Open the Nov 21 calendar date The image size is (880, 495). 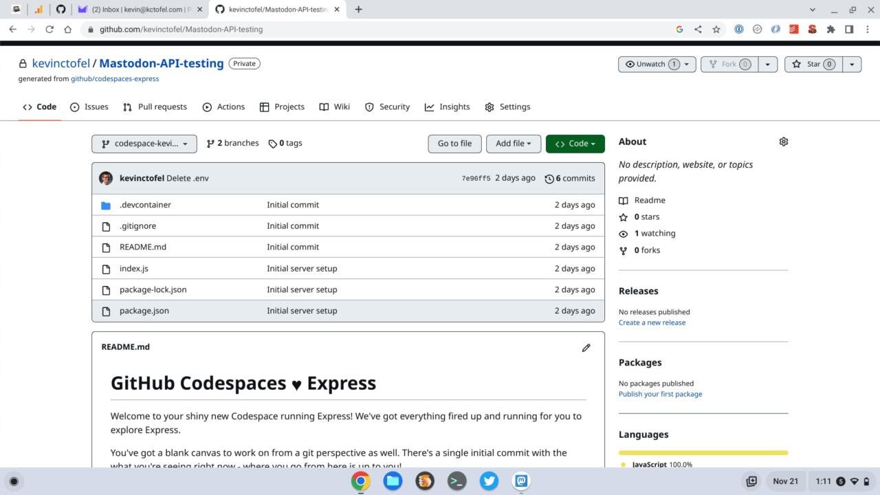click(x=785, y=481)
